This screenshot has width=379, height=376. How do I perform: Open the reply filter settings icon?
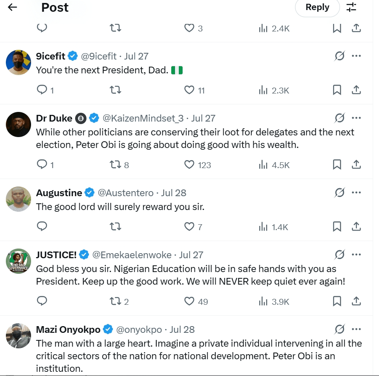click(x=351, y=7)
